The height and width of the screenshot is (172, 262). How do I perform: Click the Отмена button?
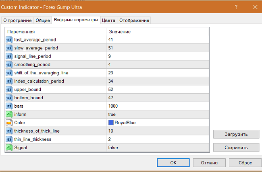coord(209,163)
